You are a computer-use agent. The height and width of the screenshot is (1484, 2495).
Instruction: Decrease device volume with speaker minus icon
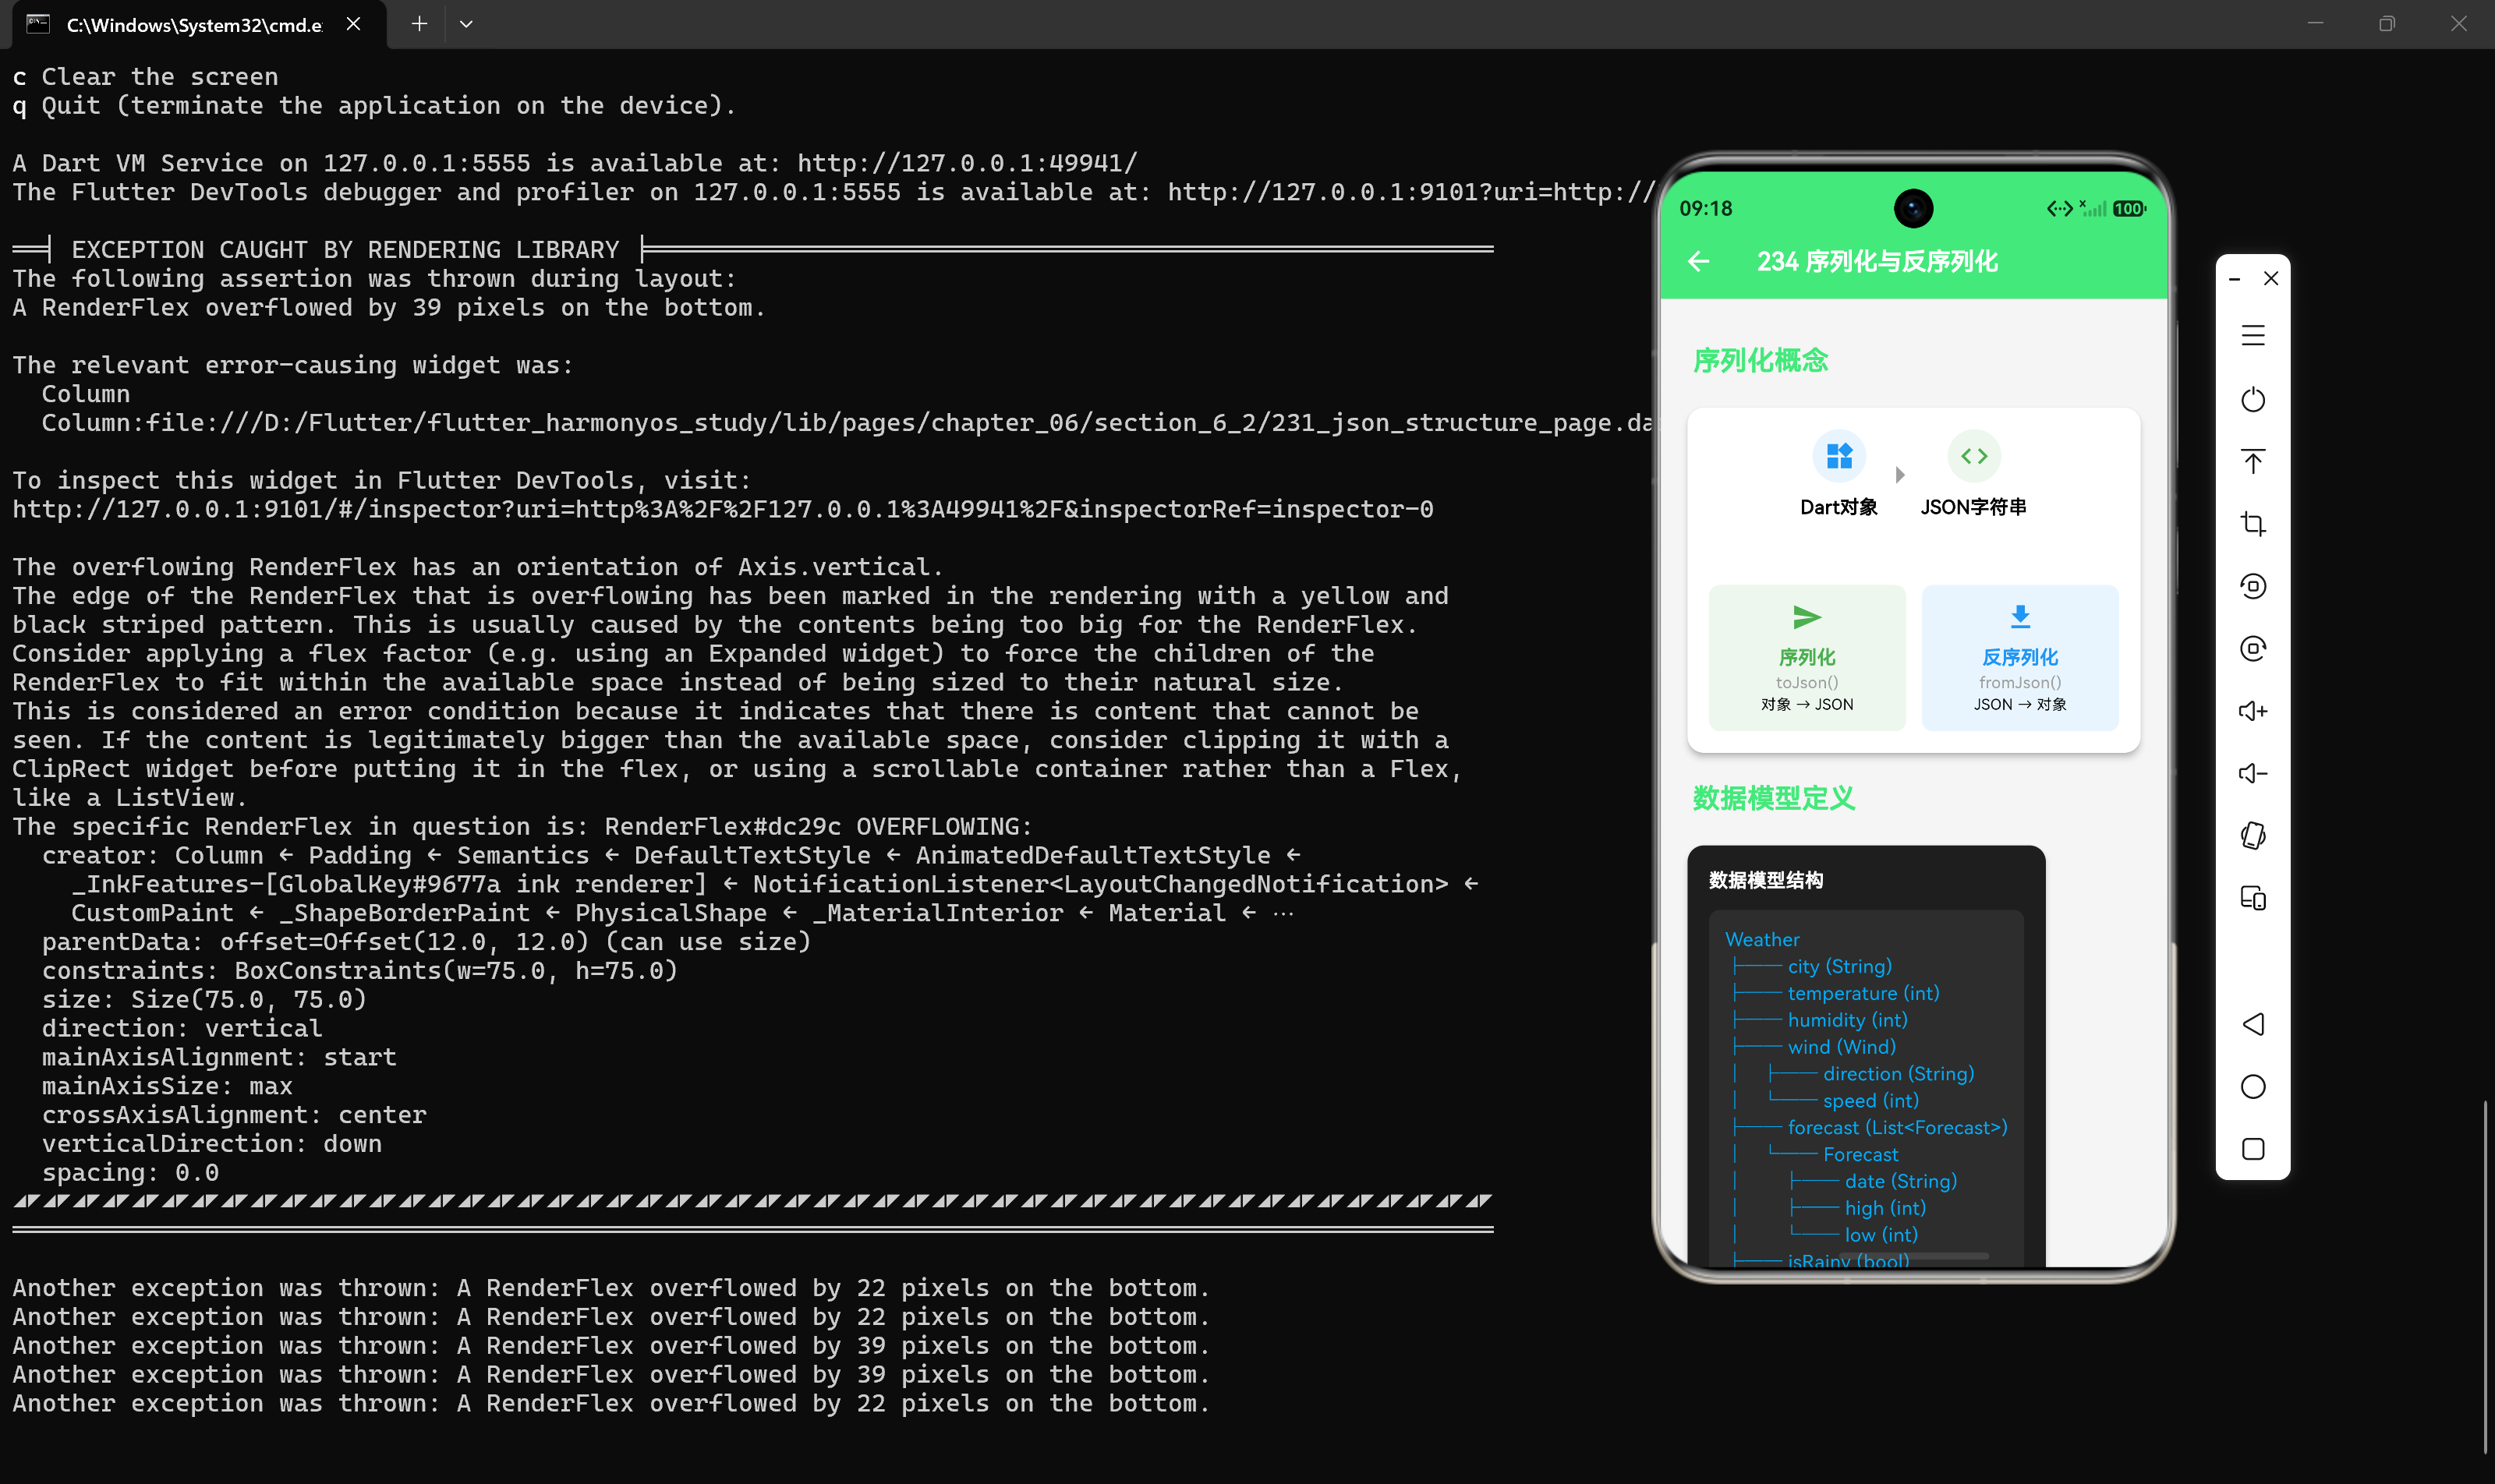(2252, 773)
